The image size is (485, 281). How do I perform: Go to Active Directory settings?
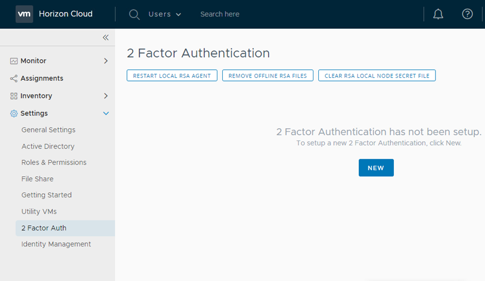48,146
